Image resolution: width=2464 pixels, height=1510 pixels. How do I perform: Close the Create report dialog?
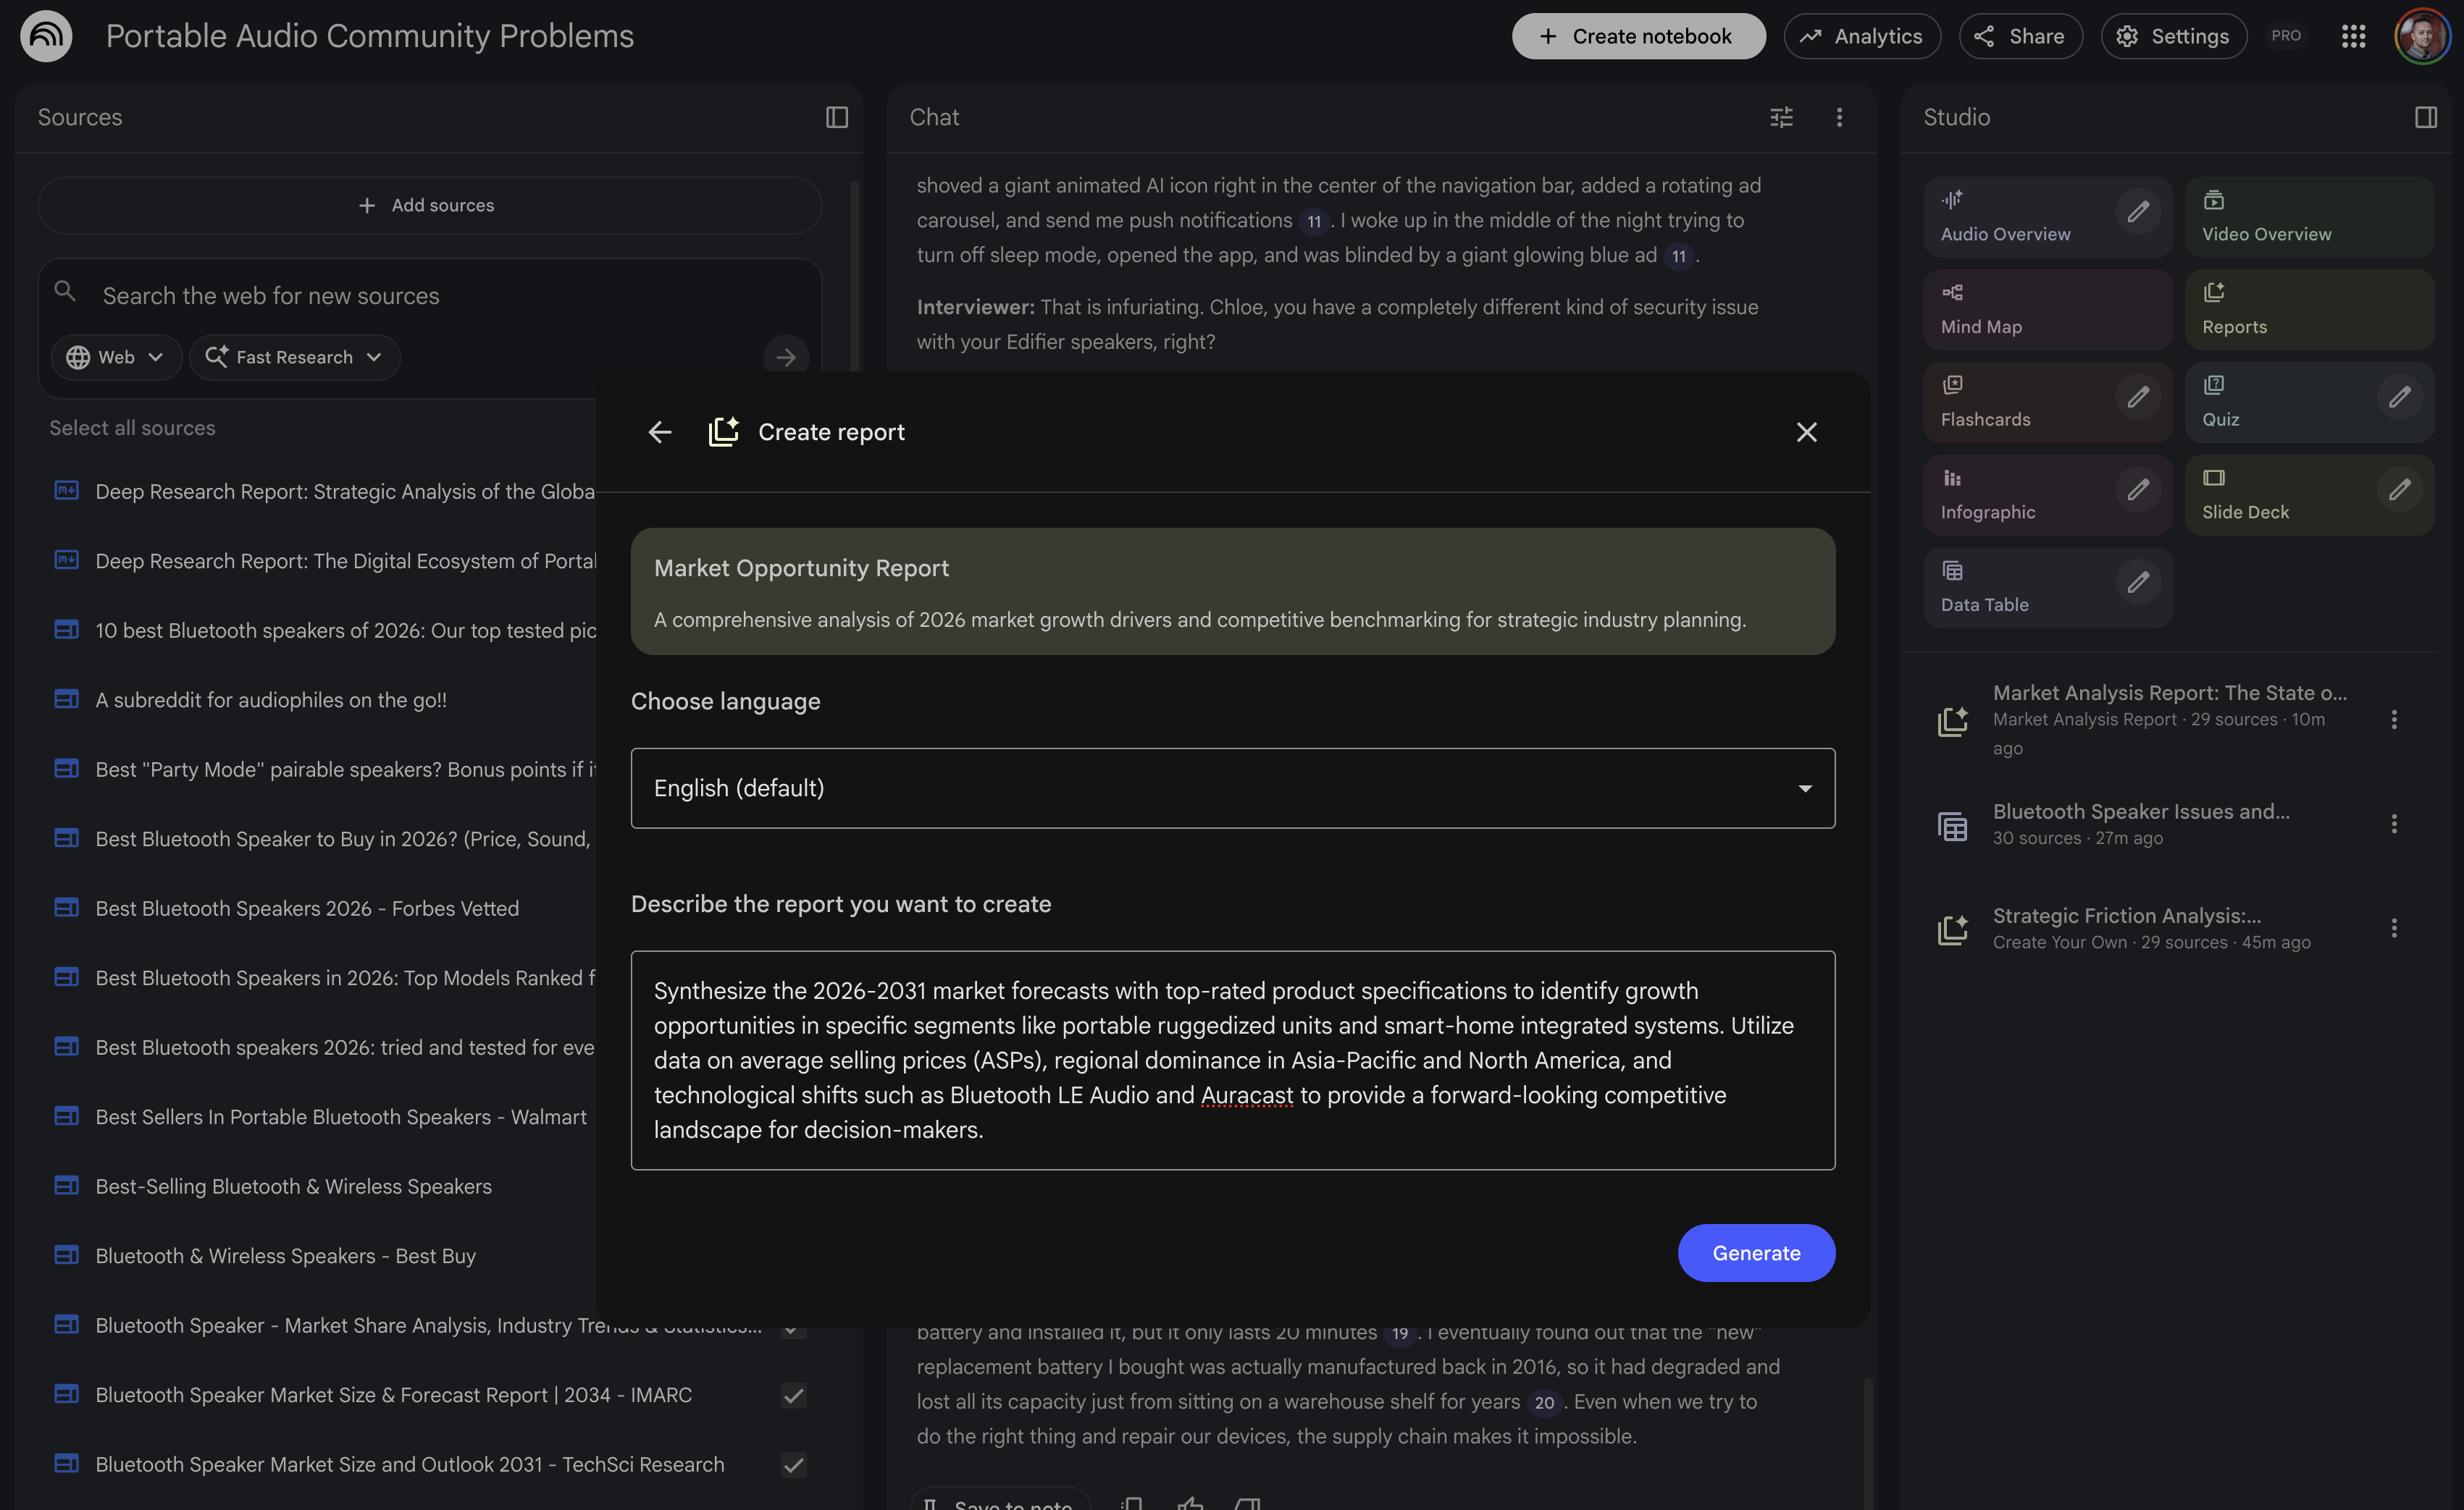(x=1806, y=431)
